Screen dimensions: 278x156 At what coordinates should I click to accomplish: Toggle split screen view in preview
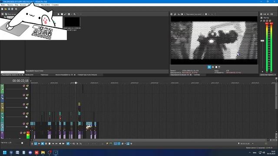[182, 14]
